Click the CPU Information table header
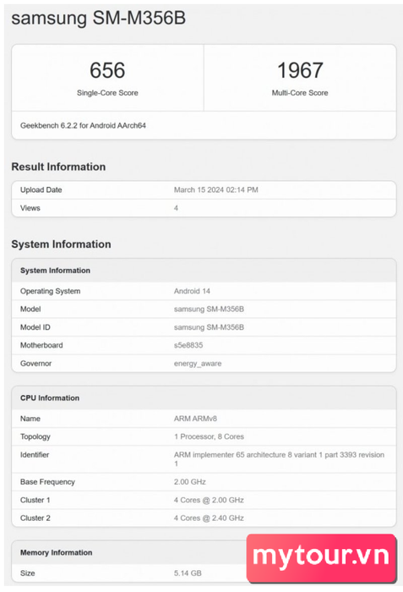 (x=204, y=398)
